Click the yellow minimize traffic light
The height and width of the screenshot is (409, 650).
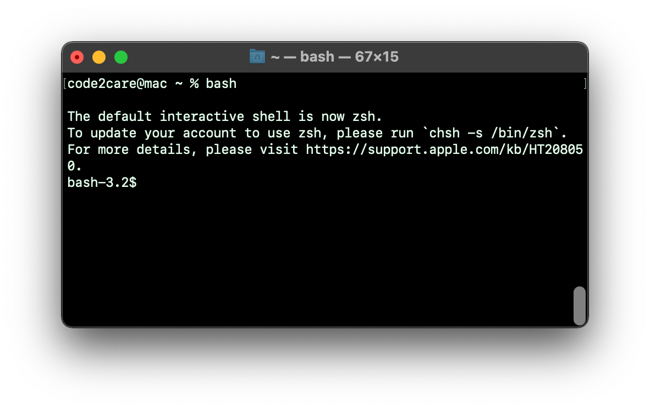tap(99, 57)
